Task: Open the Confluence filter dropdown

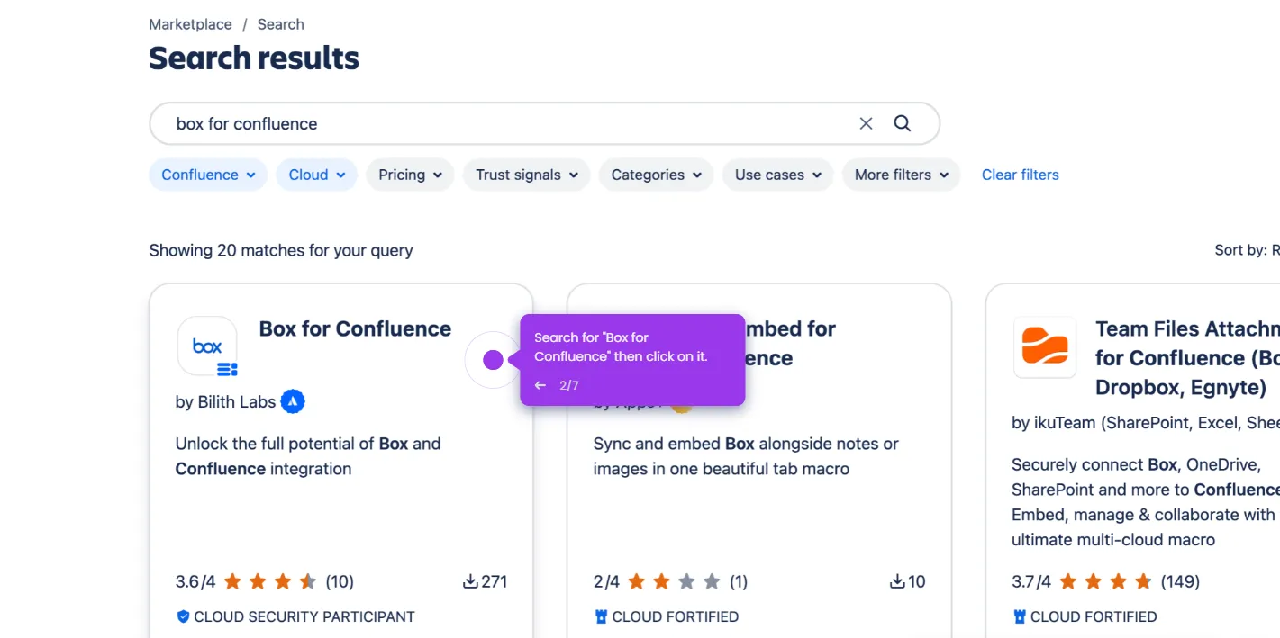Action: [208, 175]
